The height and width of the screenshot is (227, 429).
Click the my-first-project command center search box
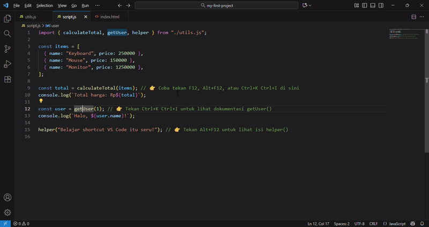(x=217, y=5)
